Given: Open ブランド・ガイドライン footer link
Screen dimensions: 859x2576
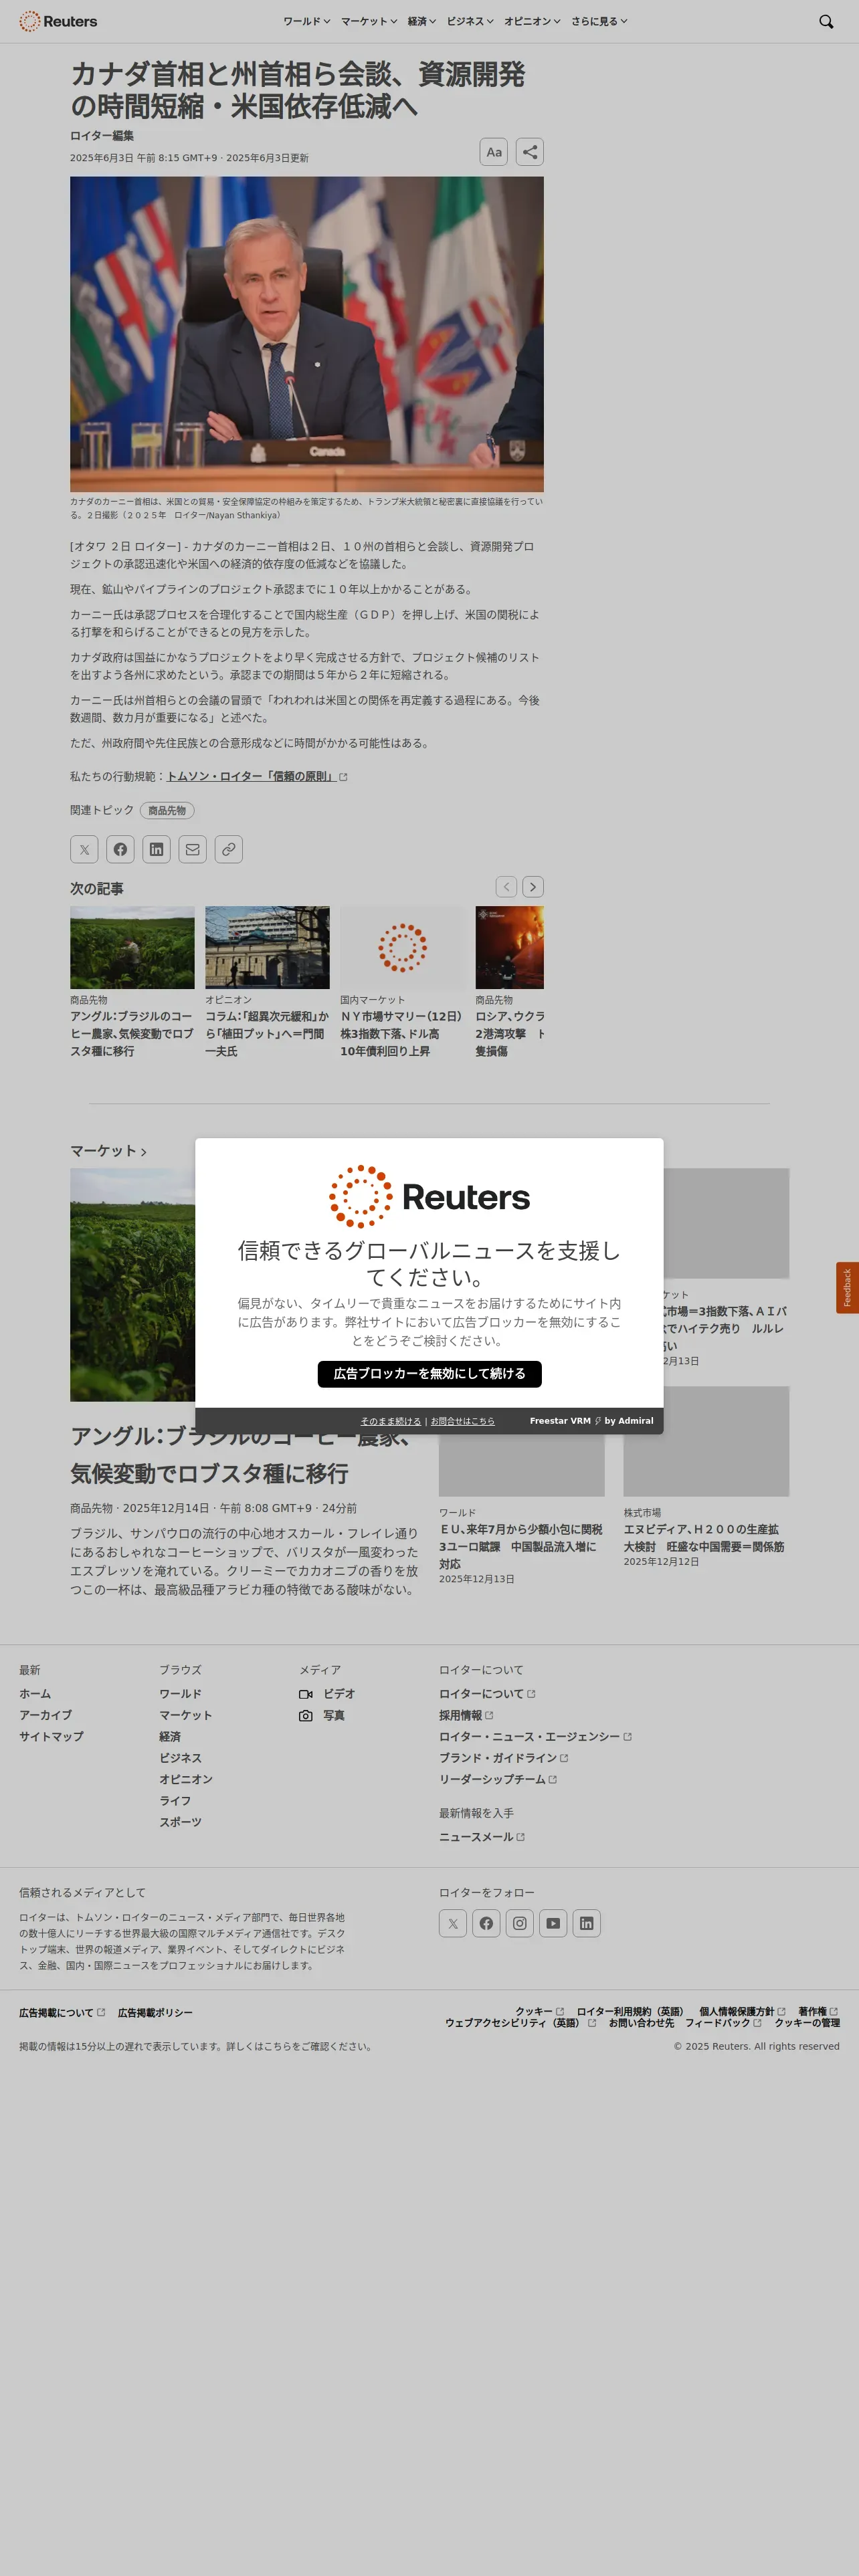Looking at the screenshot, I should click(x=503, y=1758).
